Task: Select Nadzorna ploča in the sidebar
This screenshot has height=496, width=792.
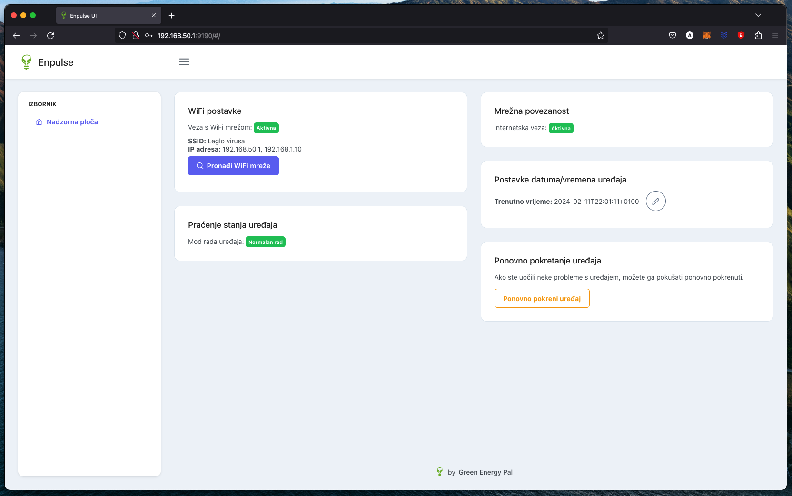Action: click(x=72, y=122)
